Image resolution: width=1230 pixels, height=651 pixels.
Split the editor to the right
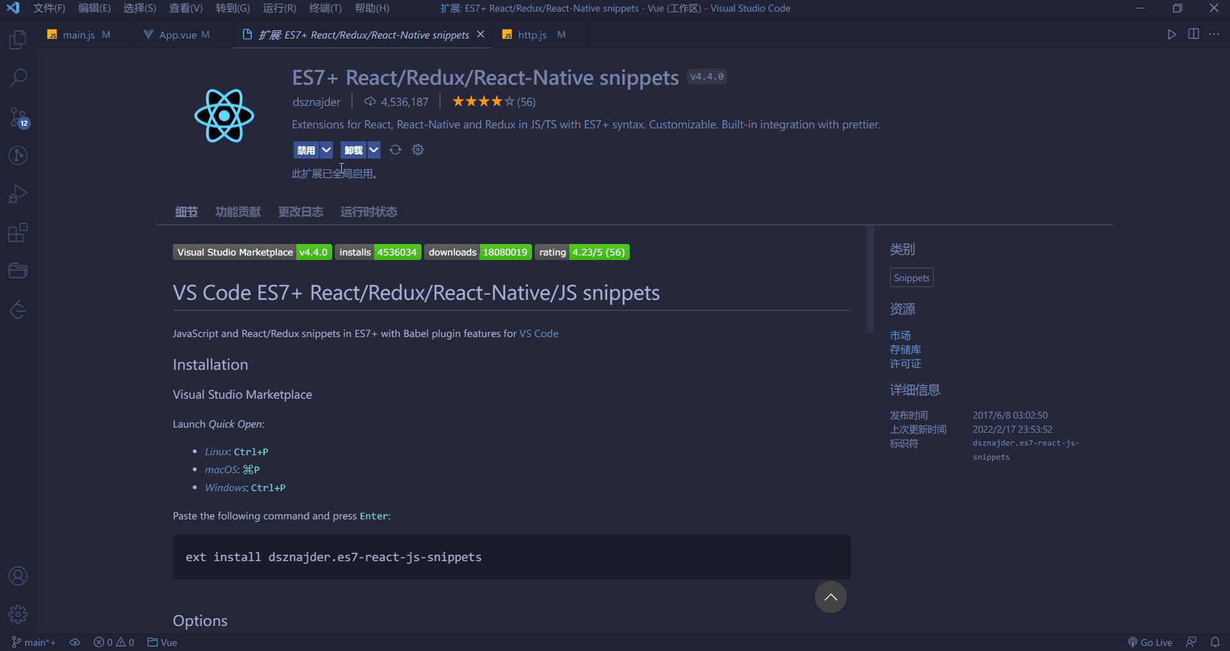(x=1193, y=34)
